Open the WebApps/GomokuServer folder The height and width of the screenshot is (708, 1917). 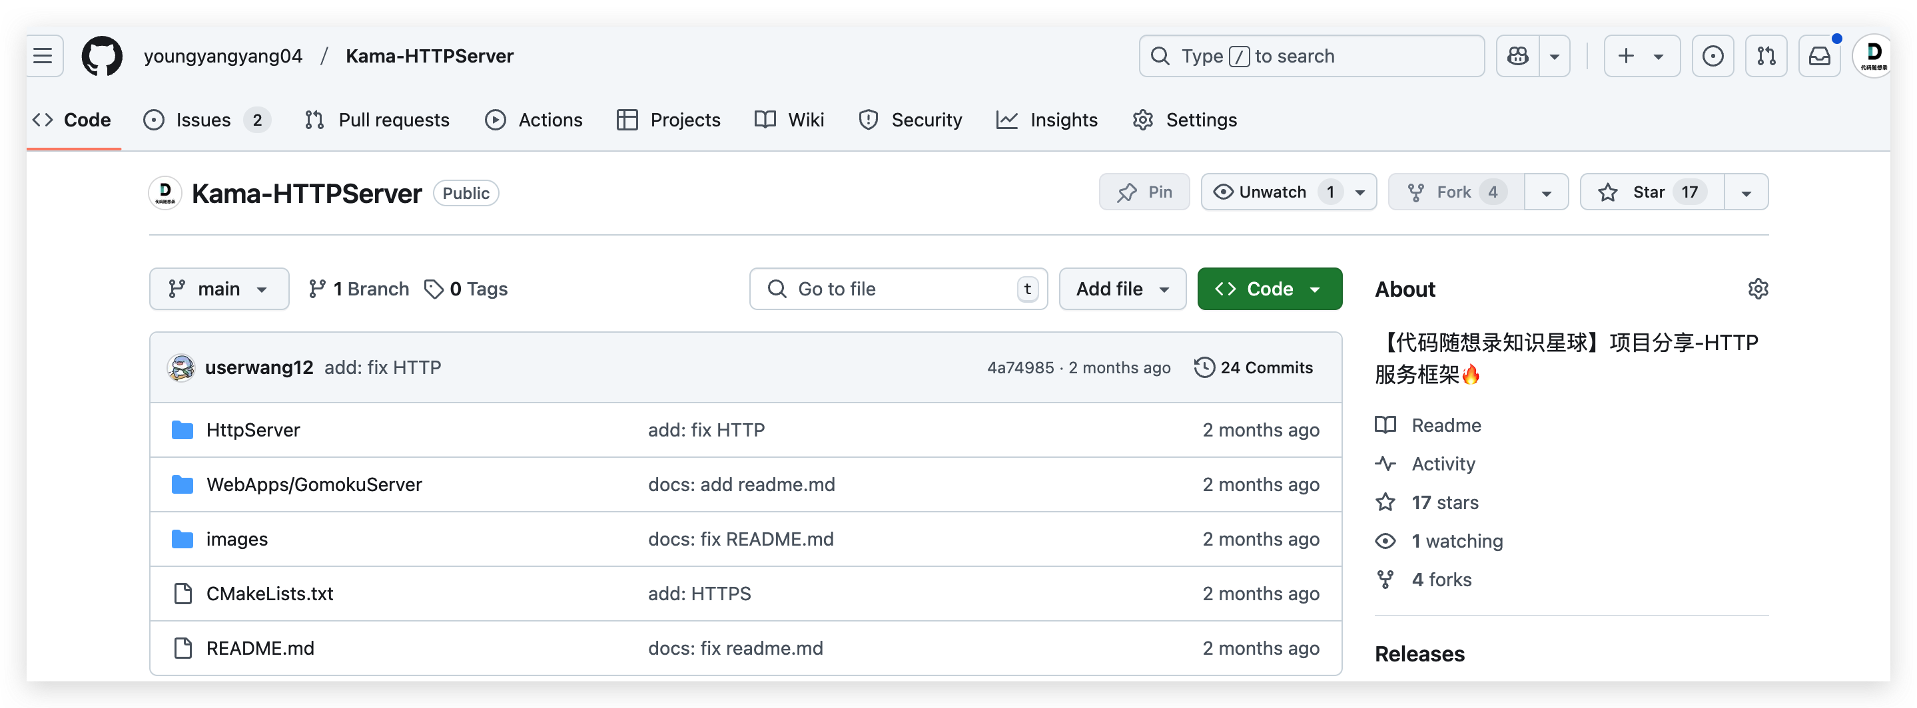(x=314, y=484)
